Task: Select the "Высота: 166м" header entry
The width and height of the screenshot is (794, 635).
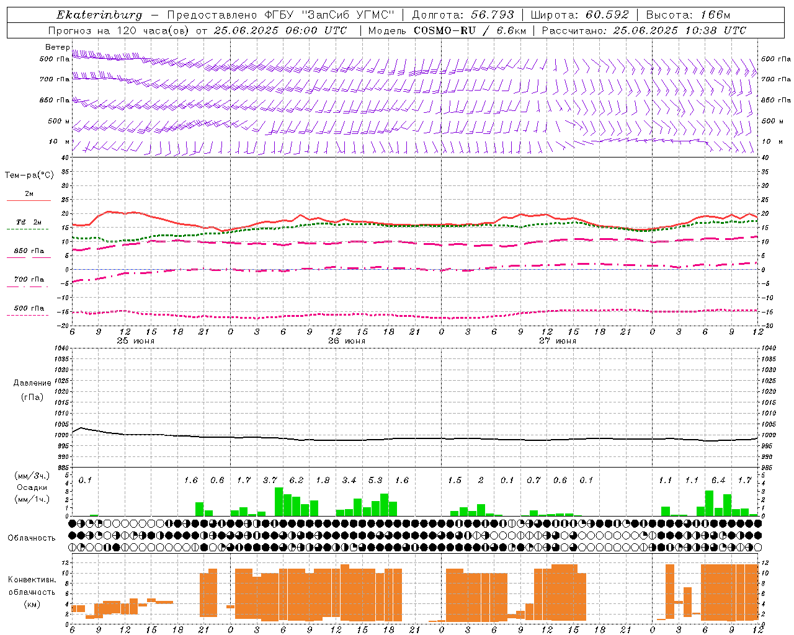Action: point(689,15)
